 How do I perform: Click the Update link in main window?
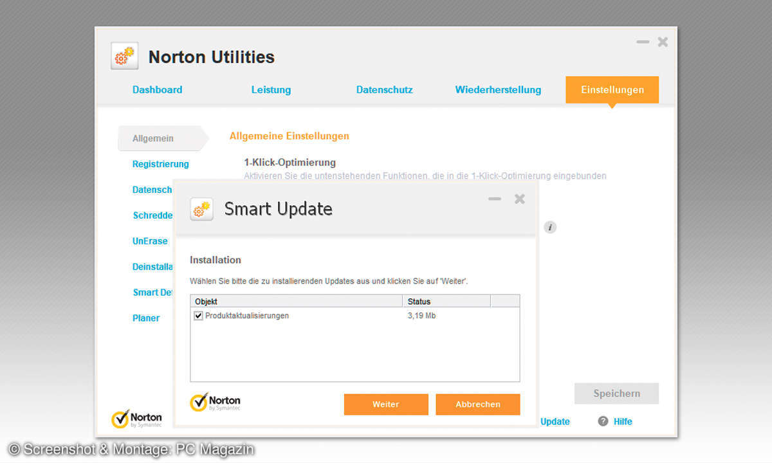(555, 422)
